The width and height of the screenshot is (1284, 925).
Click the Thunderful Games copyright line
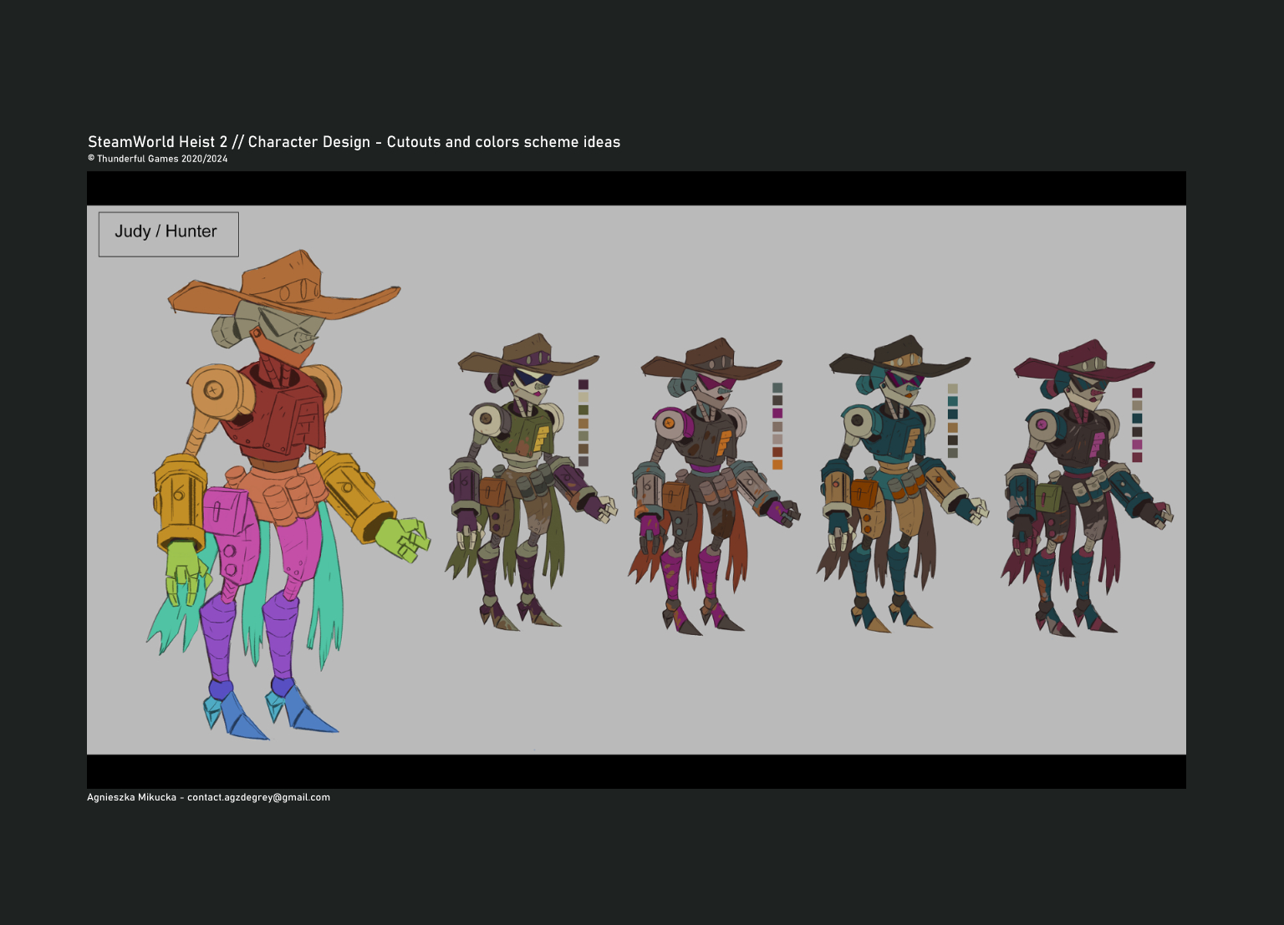[x=158, y=159]
